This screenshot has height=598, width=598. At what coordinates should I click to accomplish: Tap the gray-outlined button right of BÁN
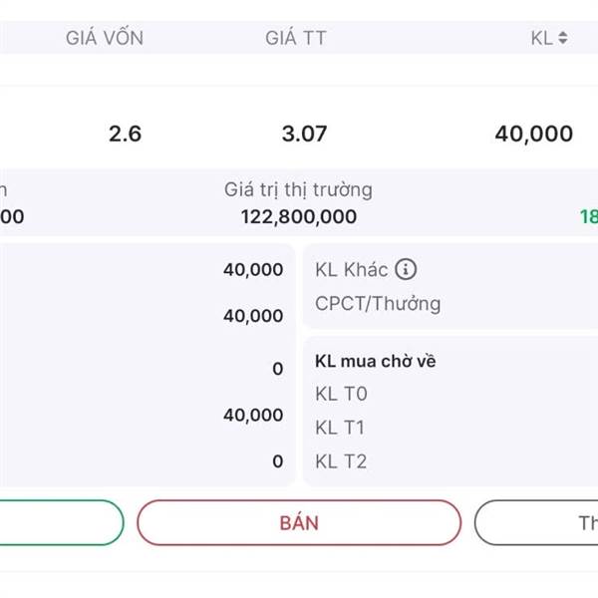[536, 522]
